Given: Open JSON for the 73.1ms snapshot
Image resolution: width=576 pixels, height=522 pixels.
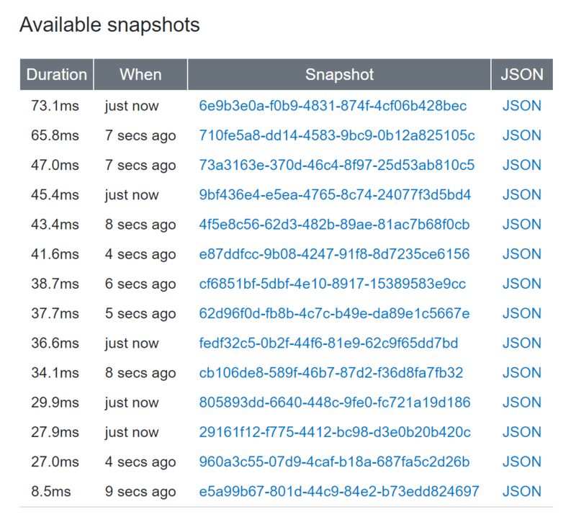Looking at the screenshot, I should tap(521, 106).
